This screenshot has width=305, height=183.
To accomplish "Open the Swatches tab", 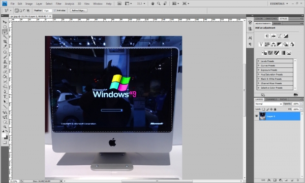I will point(271,19).
